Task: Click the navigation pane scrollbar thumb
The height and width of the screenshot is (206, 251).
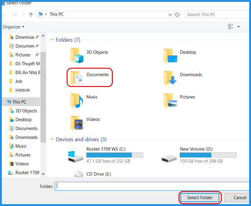Action: tap(43, 97)
